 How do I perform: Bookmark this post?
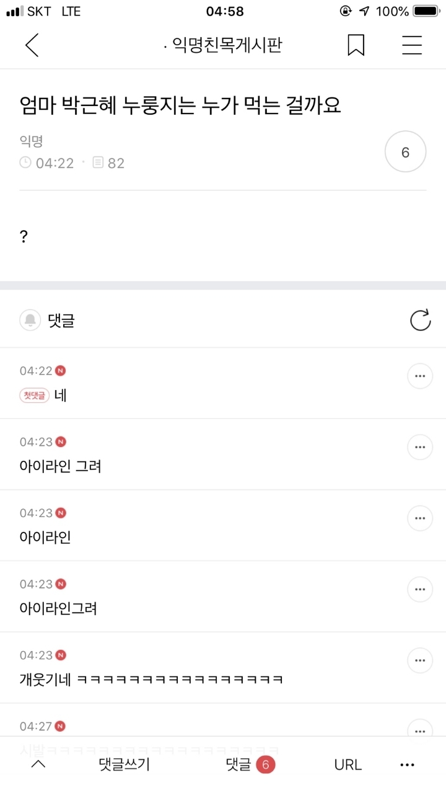356,45
